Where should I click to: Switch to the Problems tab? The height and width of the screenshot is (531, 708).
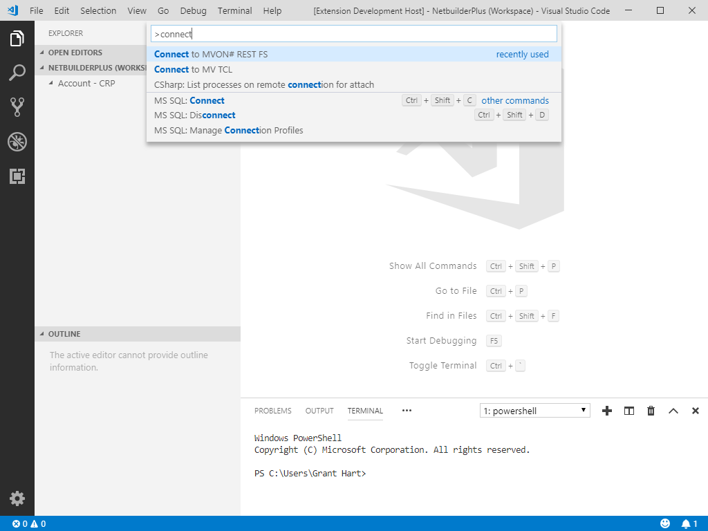272,411
